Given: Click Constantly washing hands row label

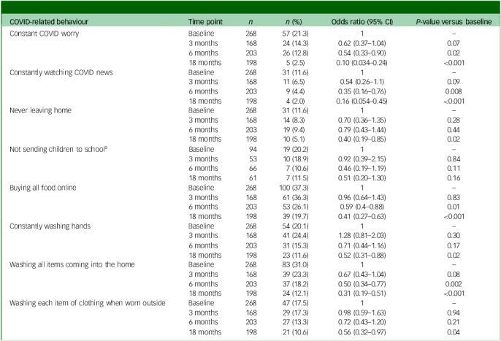Looking at the screenshot, I should [50, 226].
